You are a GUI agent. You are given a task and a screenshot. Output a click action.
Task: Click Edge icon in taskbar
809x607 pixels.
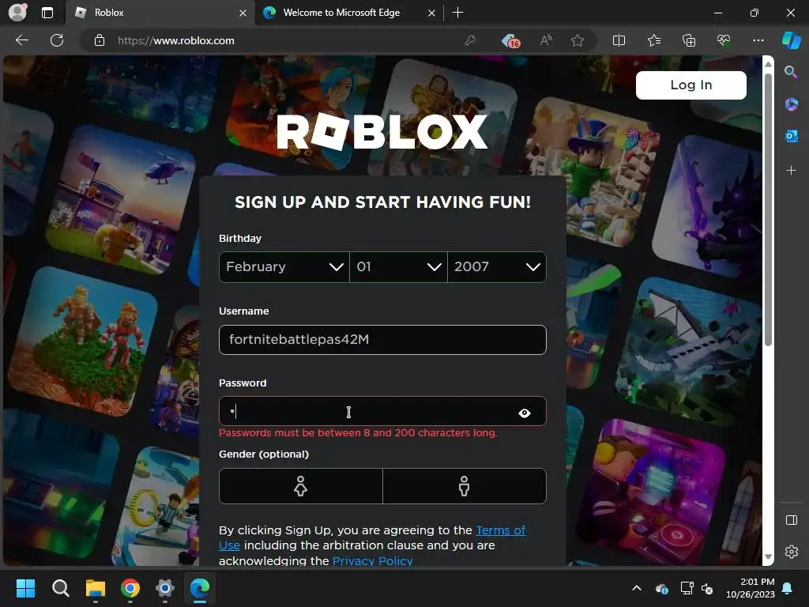pyautogui.click(x=200, y=588)
